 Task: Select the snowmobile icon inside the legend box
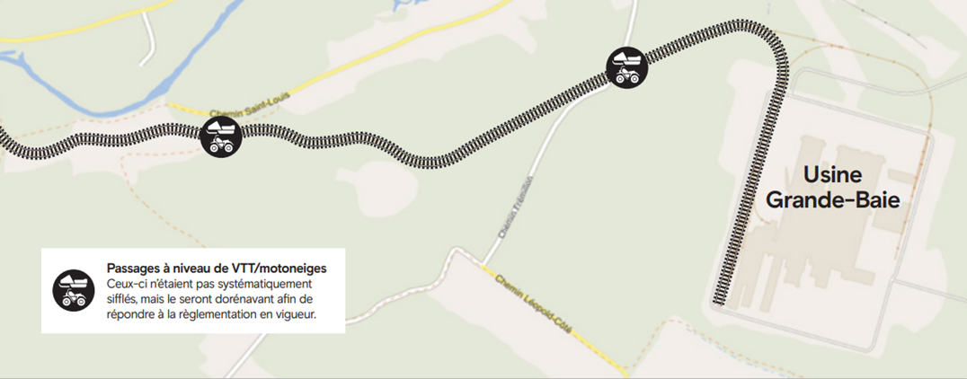click(x=74, y=290)
